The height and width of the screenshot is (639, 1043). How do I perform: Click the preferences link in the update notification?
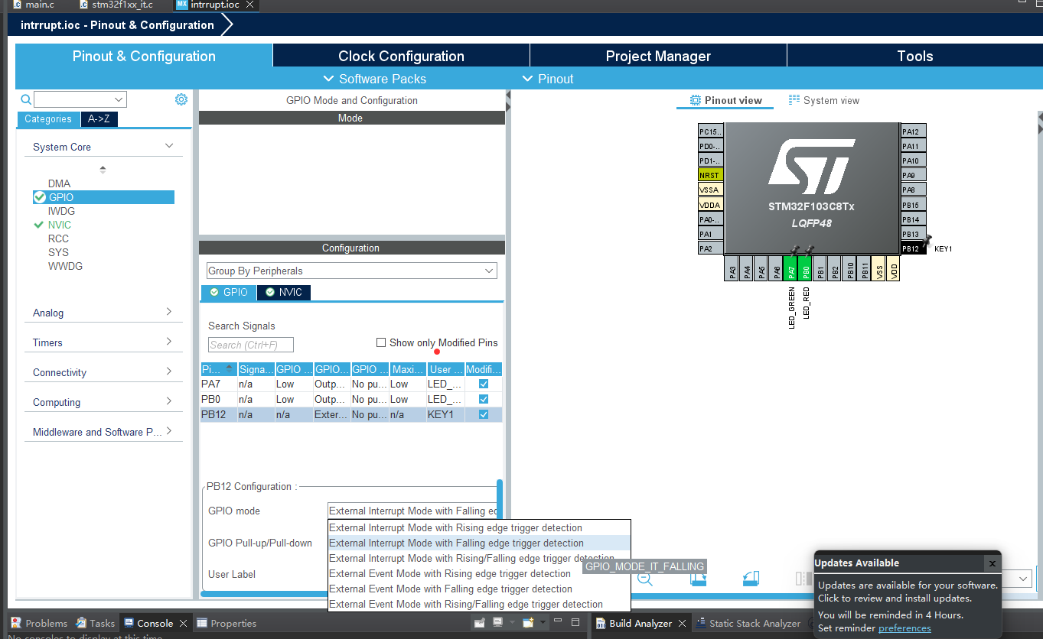[x=904, y=628]
